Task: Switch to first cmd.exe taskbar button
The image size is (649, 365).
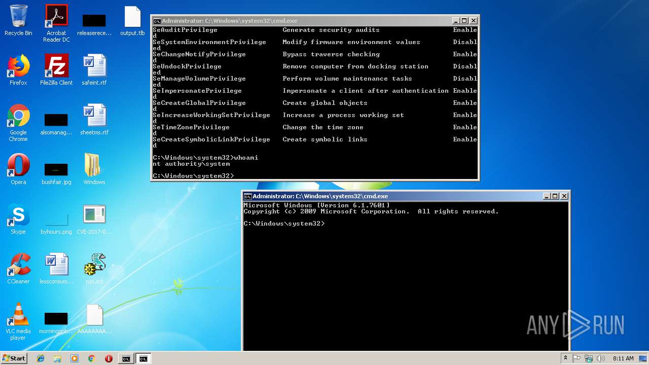Action: 126,358
